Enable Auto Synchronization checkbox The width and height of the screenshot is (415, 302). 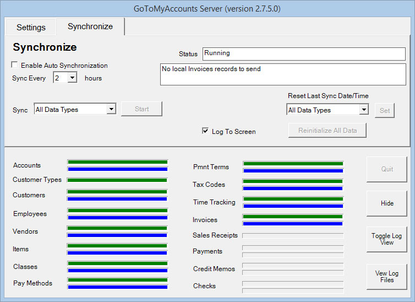[14, 65]
